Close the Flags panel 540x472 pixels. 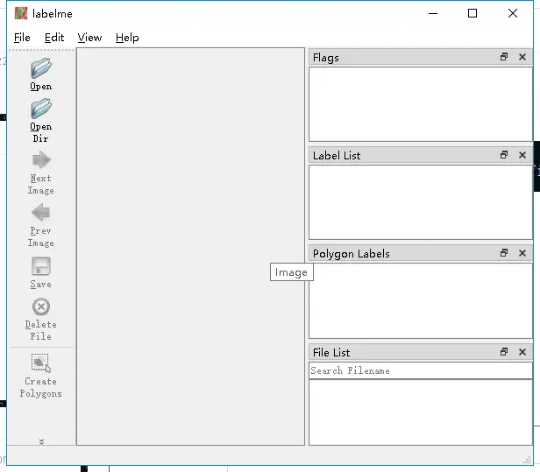coord(522,57)
